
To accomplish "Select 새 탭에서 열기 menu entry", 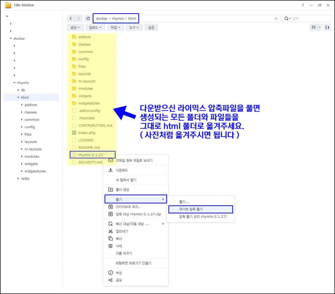I will pyautogui.click(x=136, y=180).
